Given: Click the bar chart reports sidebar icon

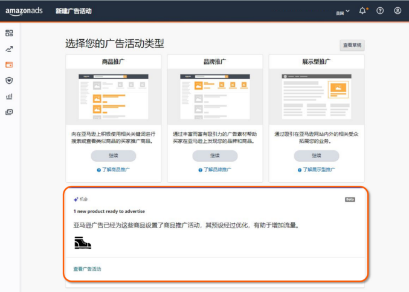Looking at the screenshot, I should tap(9, 96).
